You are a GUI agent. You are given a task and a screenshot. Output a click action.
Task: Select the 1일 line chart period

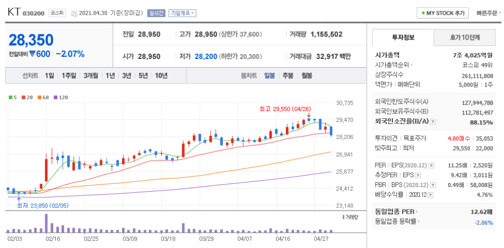point(50,76)
